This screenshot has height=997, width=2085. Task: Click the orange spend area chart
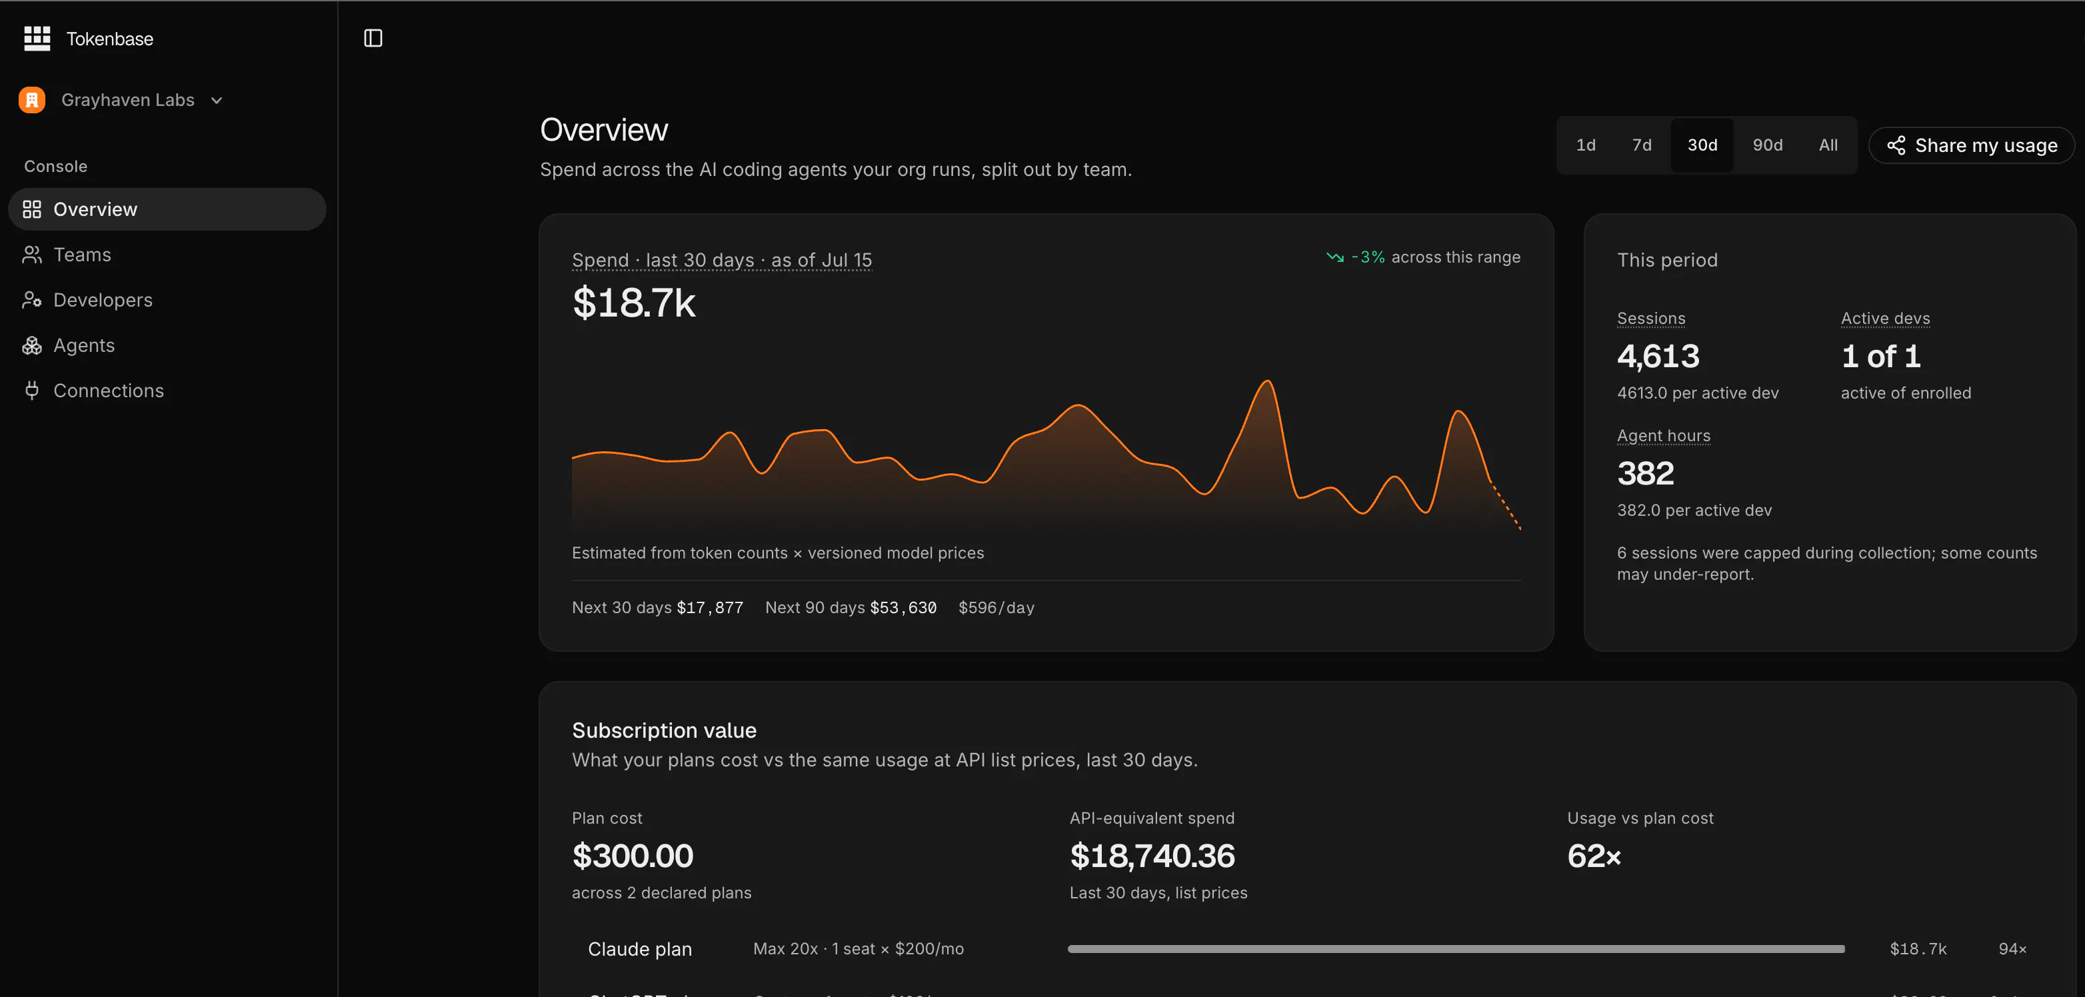click(x=1046, y=455)
